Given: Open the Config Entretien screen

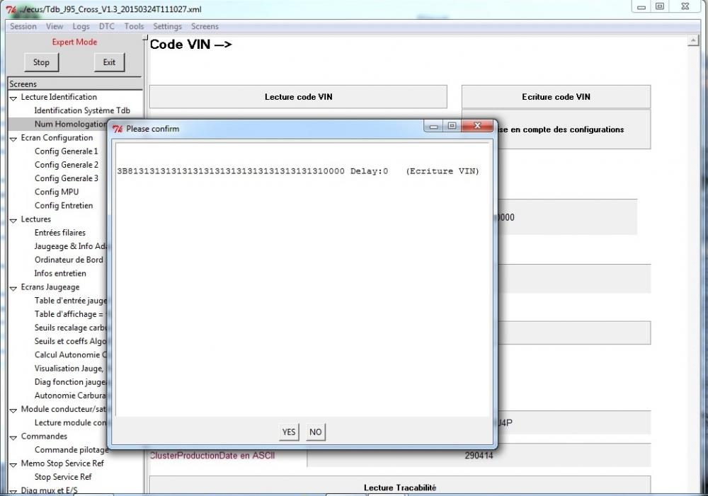Looking at the screenshot, I should click(x=64, y=205).
